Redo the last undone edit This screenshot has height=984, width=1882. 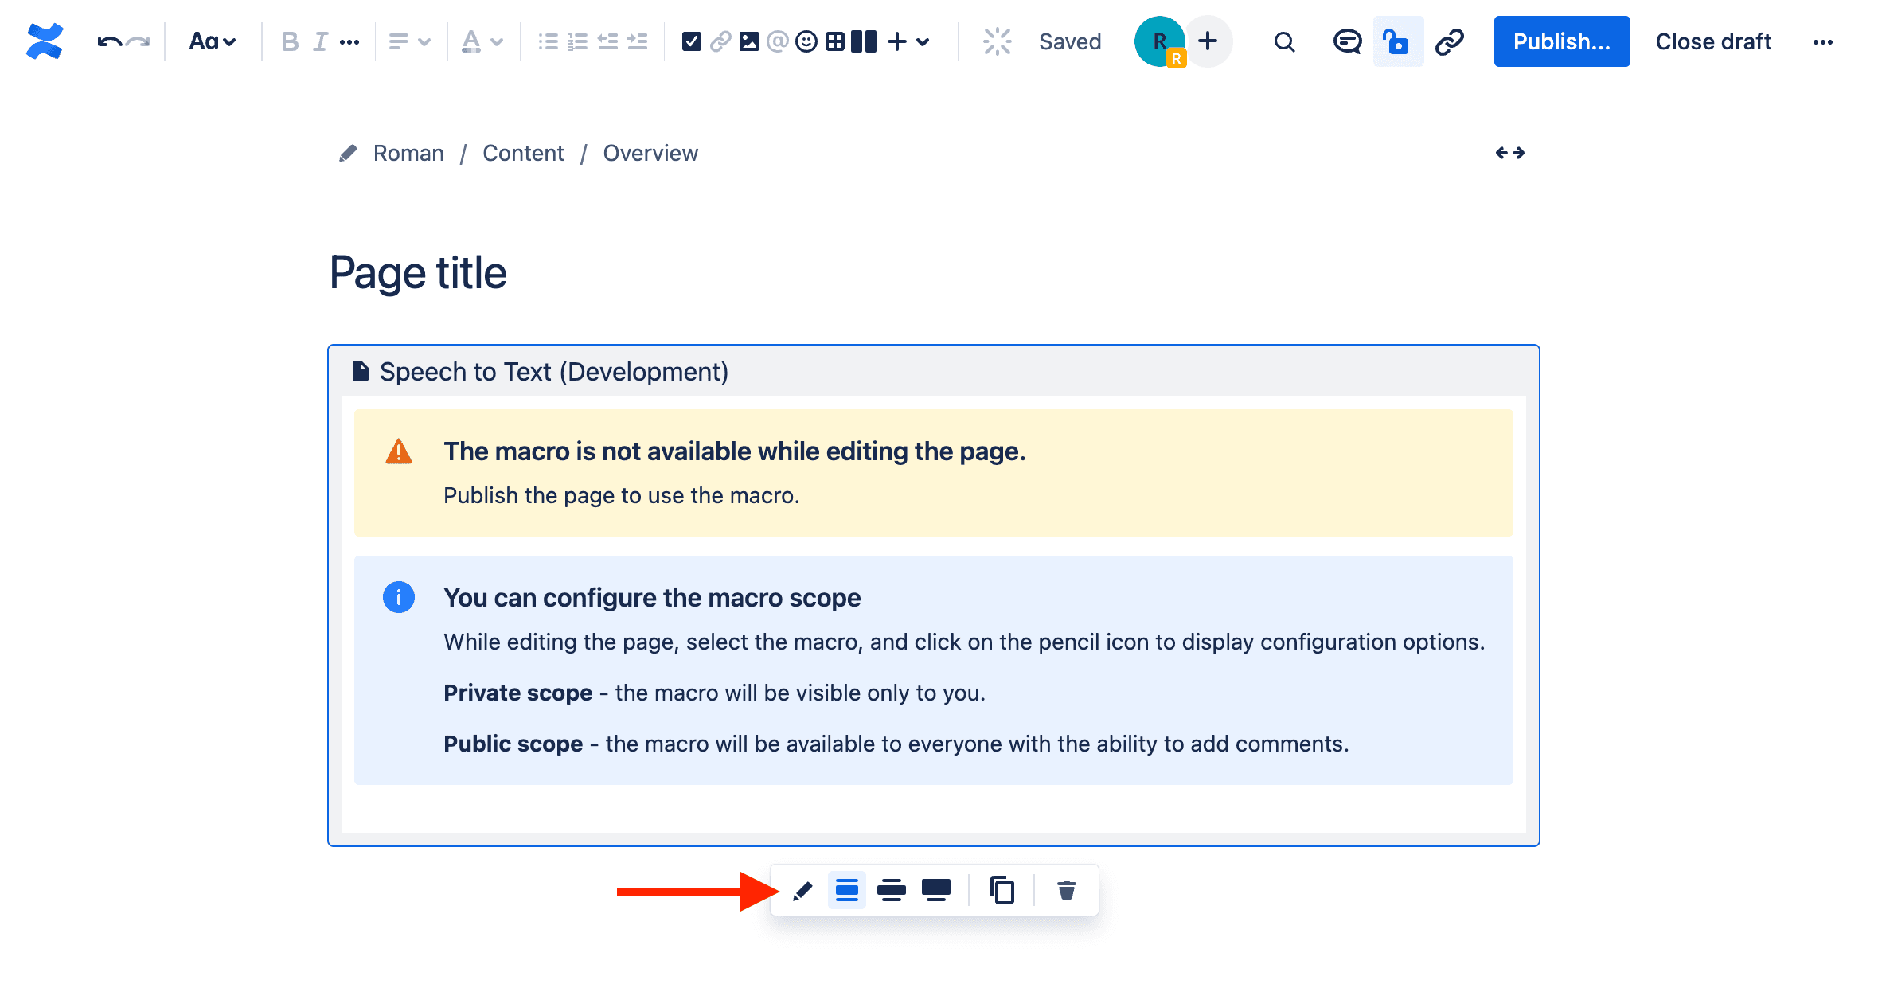pos(138,41)
